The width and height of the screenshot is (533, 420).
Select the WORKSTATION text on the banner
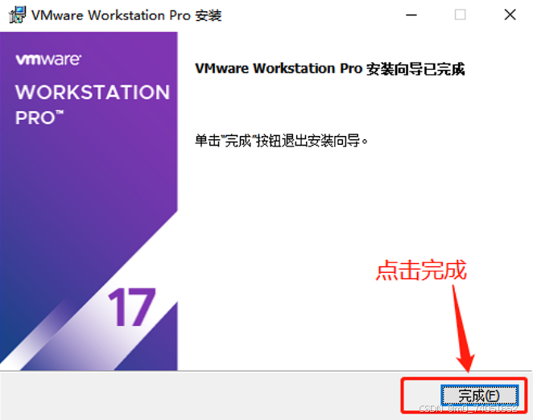tap(93, 92)
